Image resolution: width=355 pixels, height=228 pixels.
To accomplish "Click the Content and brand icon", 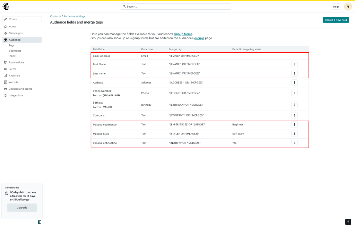I will pyautogui.click(x=6, y=89).
